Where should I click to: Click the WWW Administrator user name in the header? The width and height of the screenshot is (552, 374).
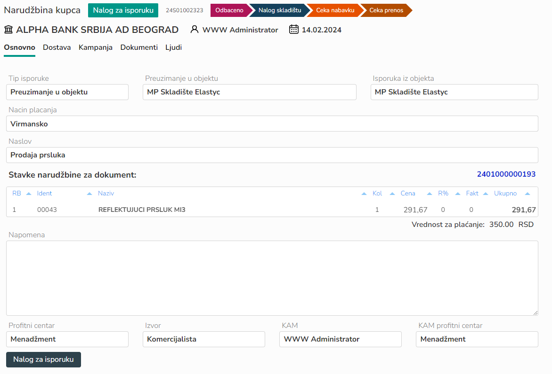(x=240, y=30)
